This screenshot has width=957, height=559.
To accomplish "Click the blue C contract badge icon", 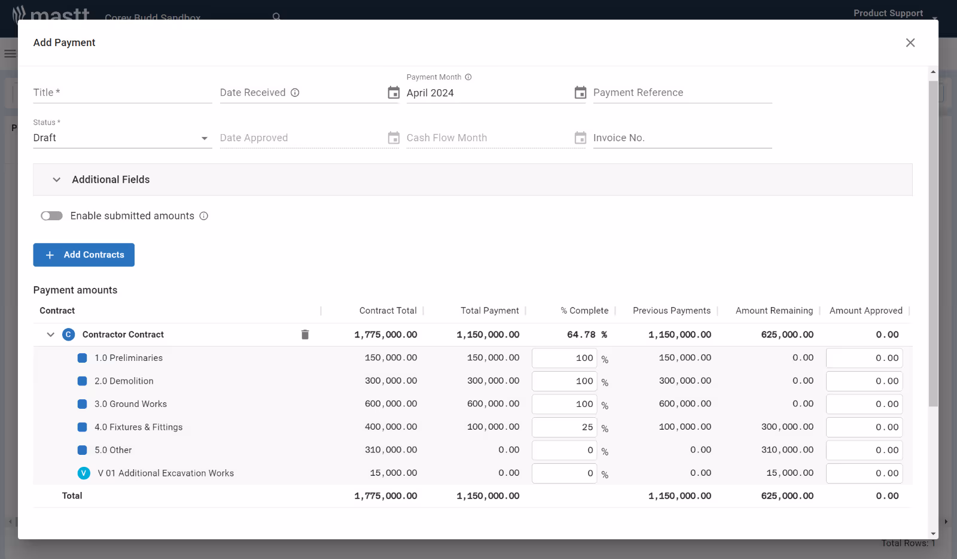I will coord(69,335).
